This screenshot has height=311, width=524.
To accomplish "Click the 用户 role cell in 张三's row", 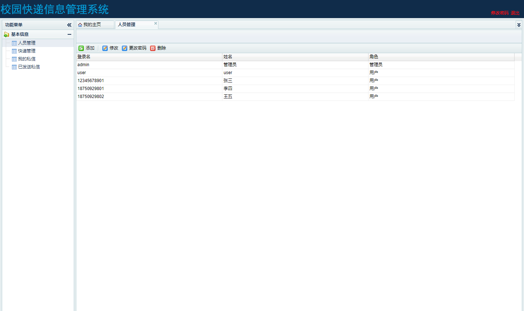I will [441, 81].
